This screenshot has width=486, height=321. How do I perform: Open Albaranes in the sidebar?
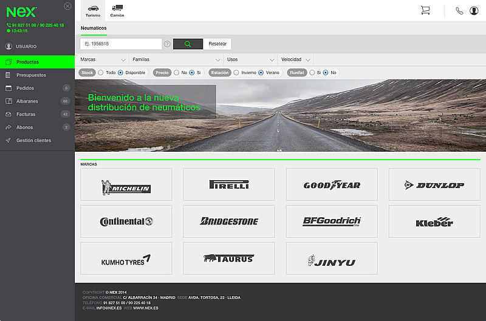37,101
